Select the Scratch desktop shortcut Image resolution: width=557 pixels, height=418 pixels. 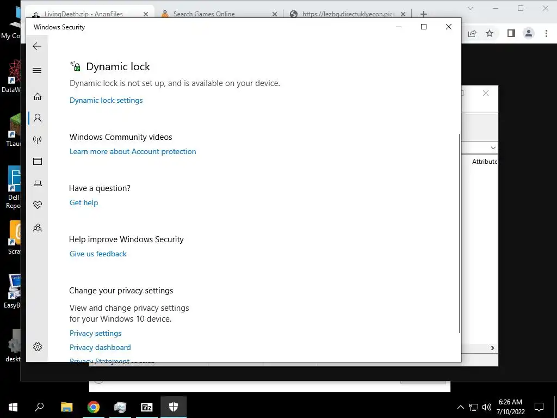(14, 237)
